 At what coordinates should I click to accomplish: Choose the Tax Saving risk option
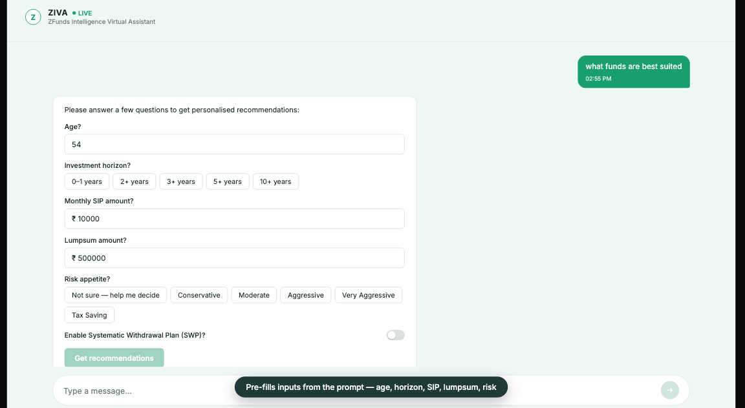point(89,315)
